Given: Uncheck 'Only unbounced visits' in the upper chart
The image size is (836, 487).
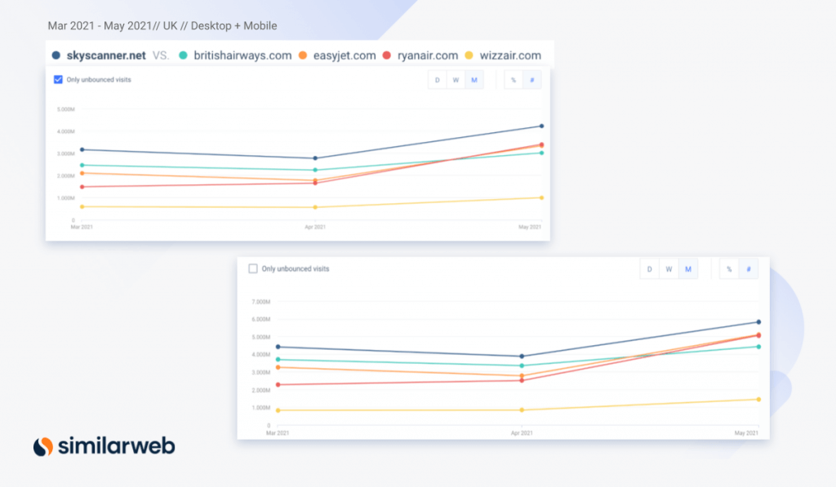Looking at the screenshot, I should pyautogui.click(x=58, y=80).
